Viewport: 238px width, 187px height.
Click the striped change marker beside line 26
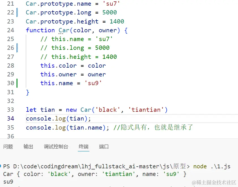click(x=17, y=48)
